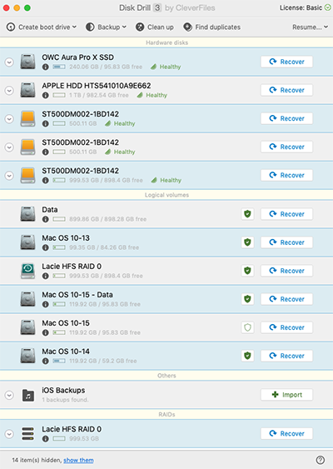
Task: Recover the Mac OS 10-14 volume
Action: 286,356
